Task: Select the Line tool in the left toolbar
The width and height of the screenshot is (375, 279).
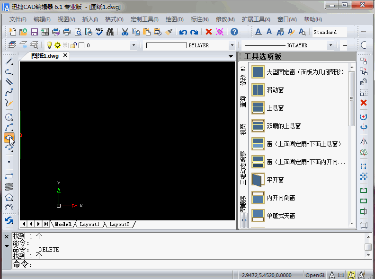Action: (x=9, y=61)
